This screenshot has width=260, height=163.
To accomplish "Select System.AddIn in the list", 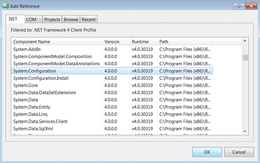I will click(x=112, y=49).
